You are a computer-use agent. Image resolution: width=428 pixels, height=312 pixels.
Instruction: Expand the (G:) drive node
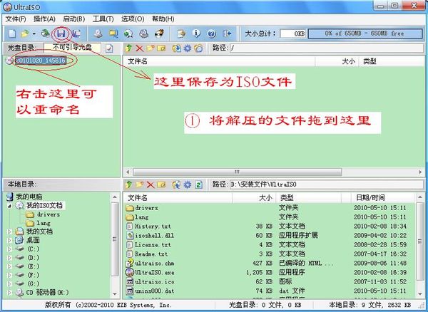[x=9, y=284]
